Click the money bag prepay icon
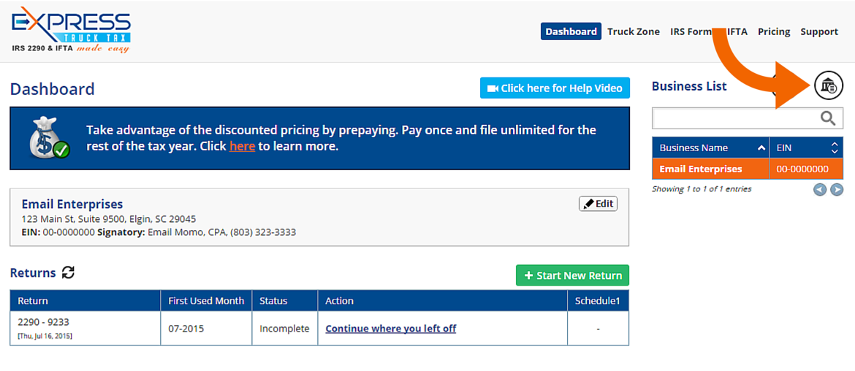The width and height of the screenshot is (855, 371). point(49,138)
